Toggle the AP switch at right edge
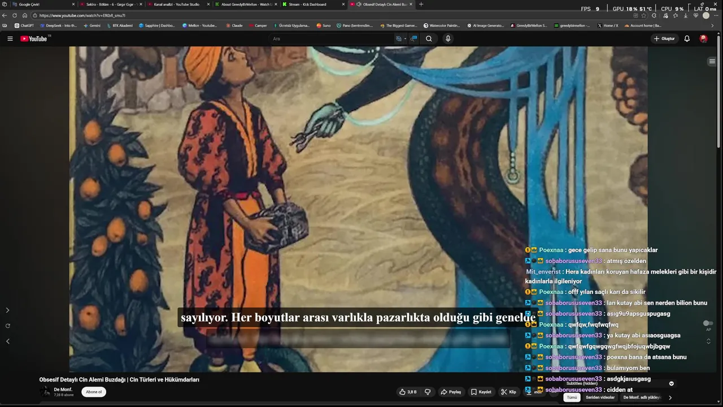 [x=708, y=323]
